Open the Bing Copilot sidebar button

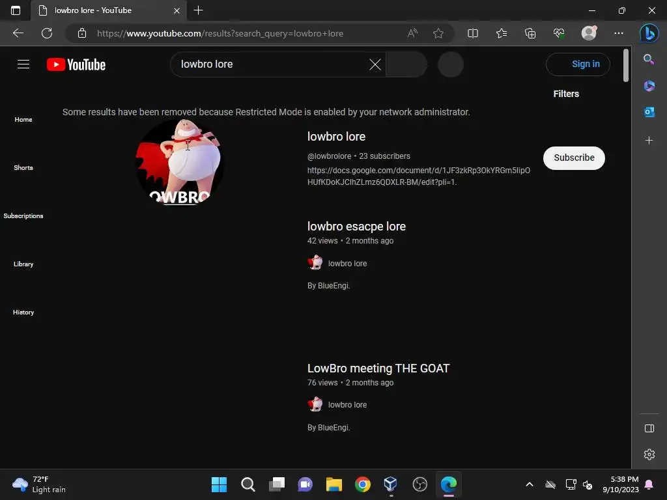649,33
